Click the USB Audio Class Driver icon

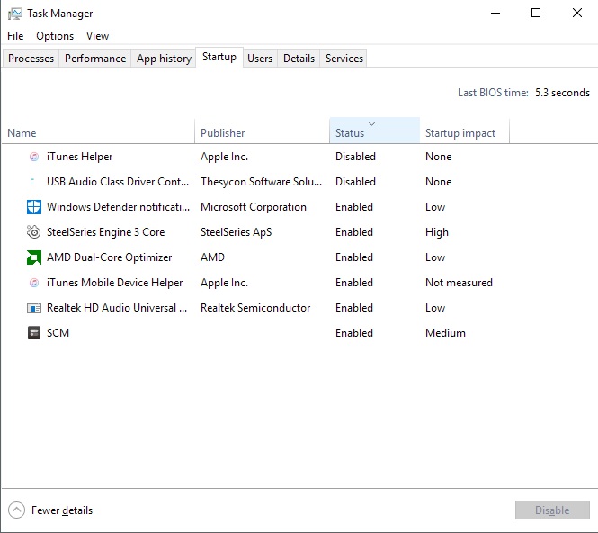pos(32,182)
